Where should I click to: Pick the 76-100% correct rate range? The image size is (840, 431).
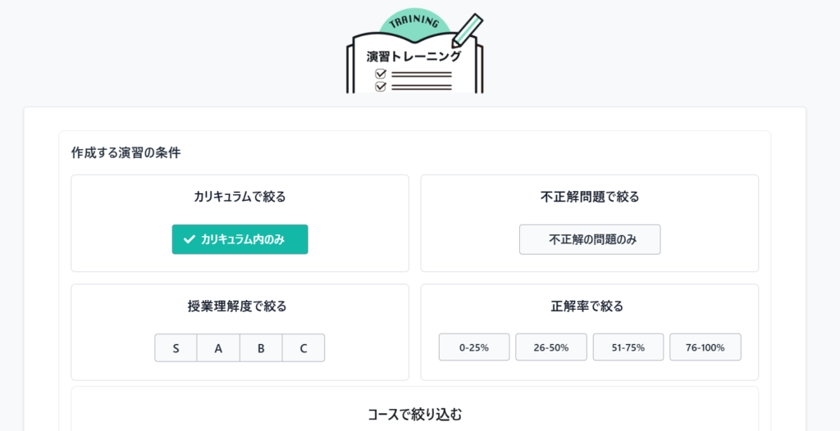click(x=705, y=347)
